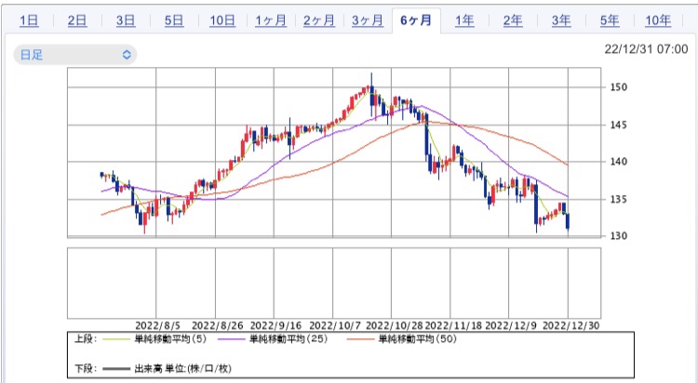Viewport: 698px width, 383px height.
Task: Show the 3年 chart range
Action: (561, 20)
